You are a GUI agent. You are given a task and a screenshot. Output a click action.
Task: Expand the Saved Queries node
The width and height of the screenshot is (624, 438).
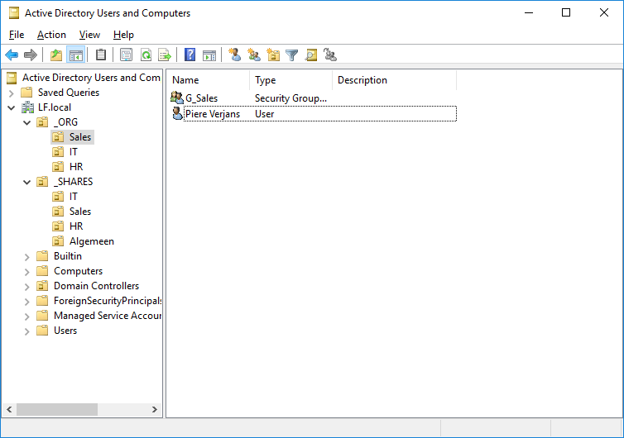(11, 93)
